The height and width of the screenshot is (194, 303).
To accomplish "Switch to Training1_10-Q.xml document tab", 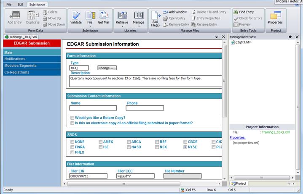I will coord(21,37).
